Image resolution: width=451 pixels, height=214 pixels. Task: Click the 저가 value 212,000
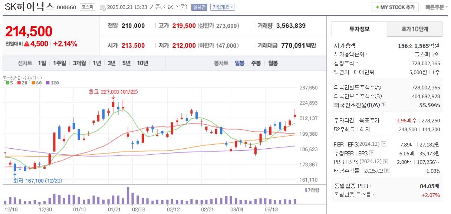(x=184, y=46)
